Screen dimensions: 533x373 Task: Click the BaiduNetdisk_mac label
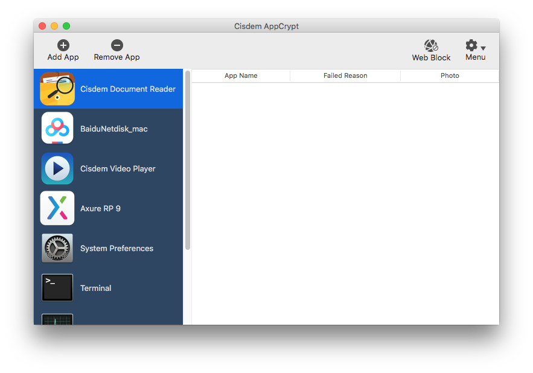tap(114, 129)
